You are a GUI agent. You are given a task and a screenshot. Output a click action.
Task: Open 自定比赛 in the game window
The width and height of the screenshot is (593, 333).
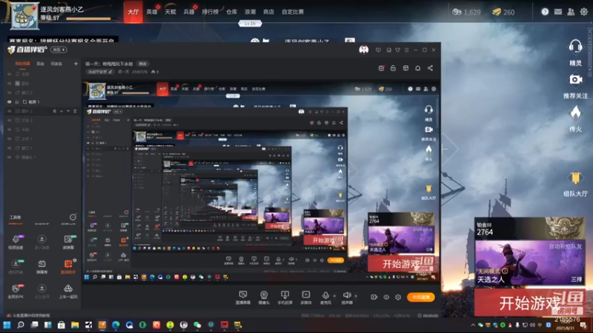(x=293, y=12)
